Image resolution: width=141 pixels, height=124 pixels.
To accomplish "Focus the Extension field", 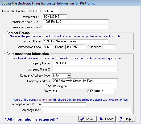I will (109, 47).
